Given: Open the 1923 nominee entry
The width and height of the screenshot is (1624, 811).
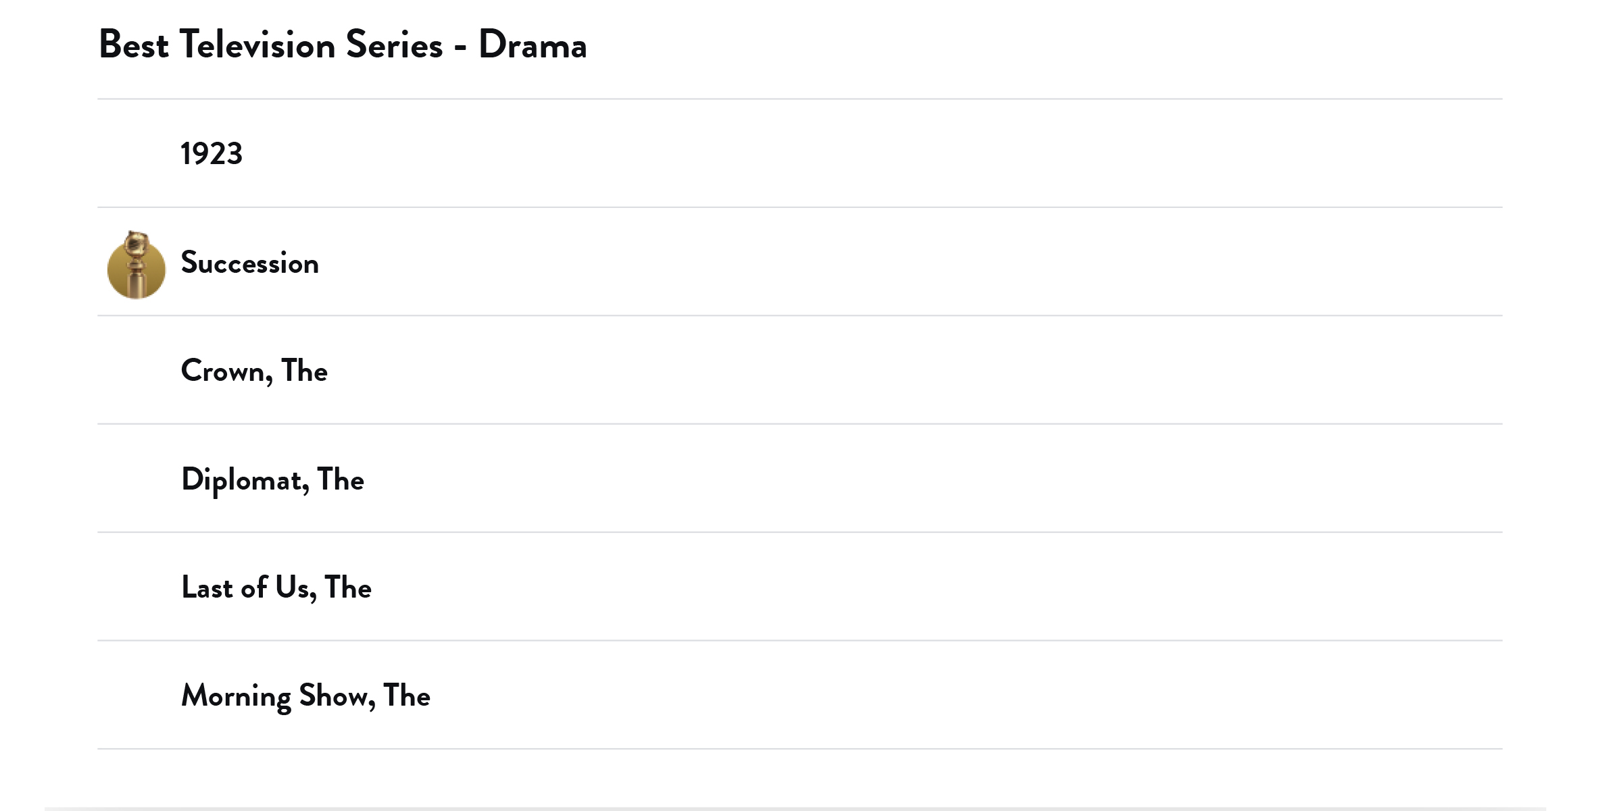Looking at the screenshot, I should (x=212, y=154).
